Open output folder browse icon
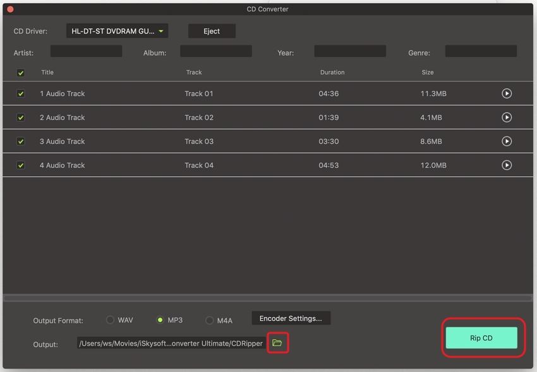This screenshot has width=537, height=372. 277,343
